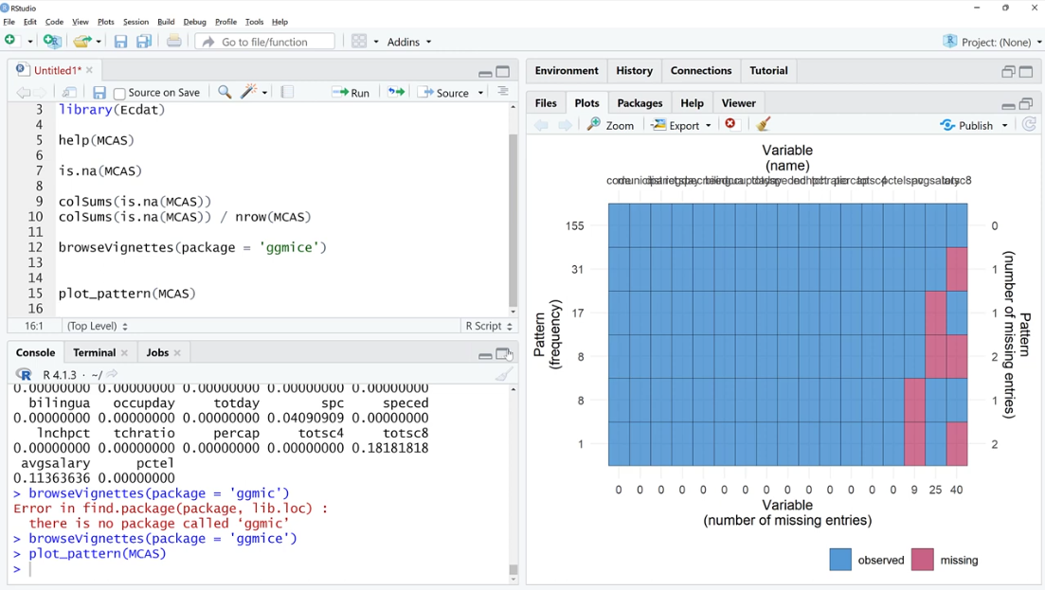Screen dimensions: 1045x590
Task: Click the Show in new window icon
Action: point(69,93)
